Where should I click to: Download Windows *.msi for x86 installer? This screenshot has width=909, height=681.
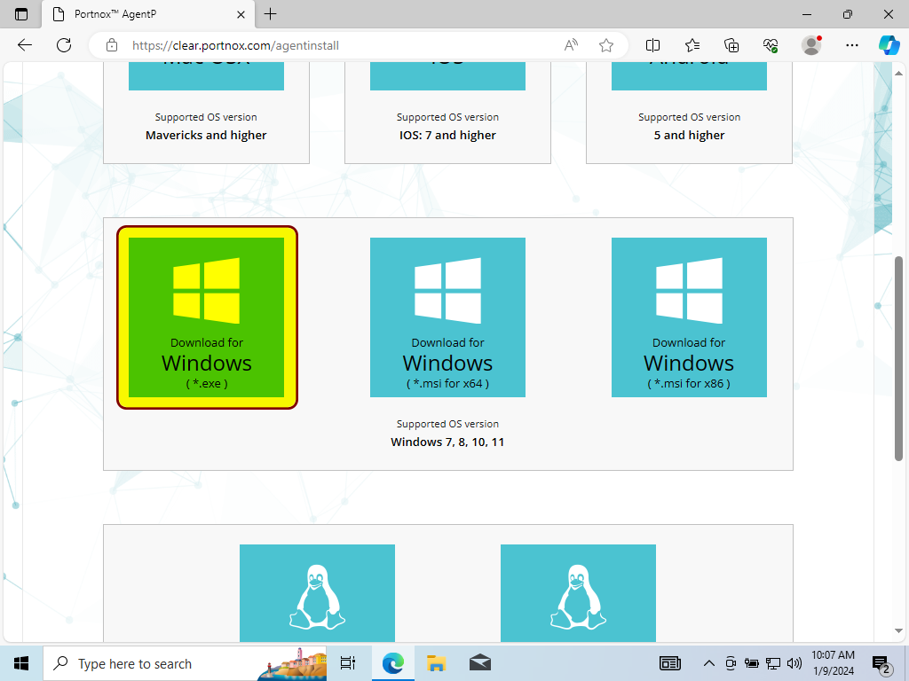point(689,317)
